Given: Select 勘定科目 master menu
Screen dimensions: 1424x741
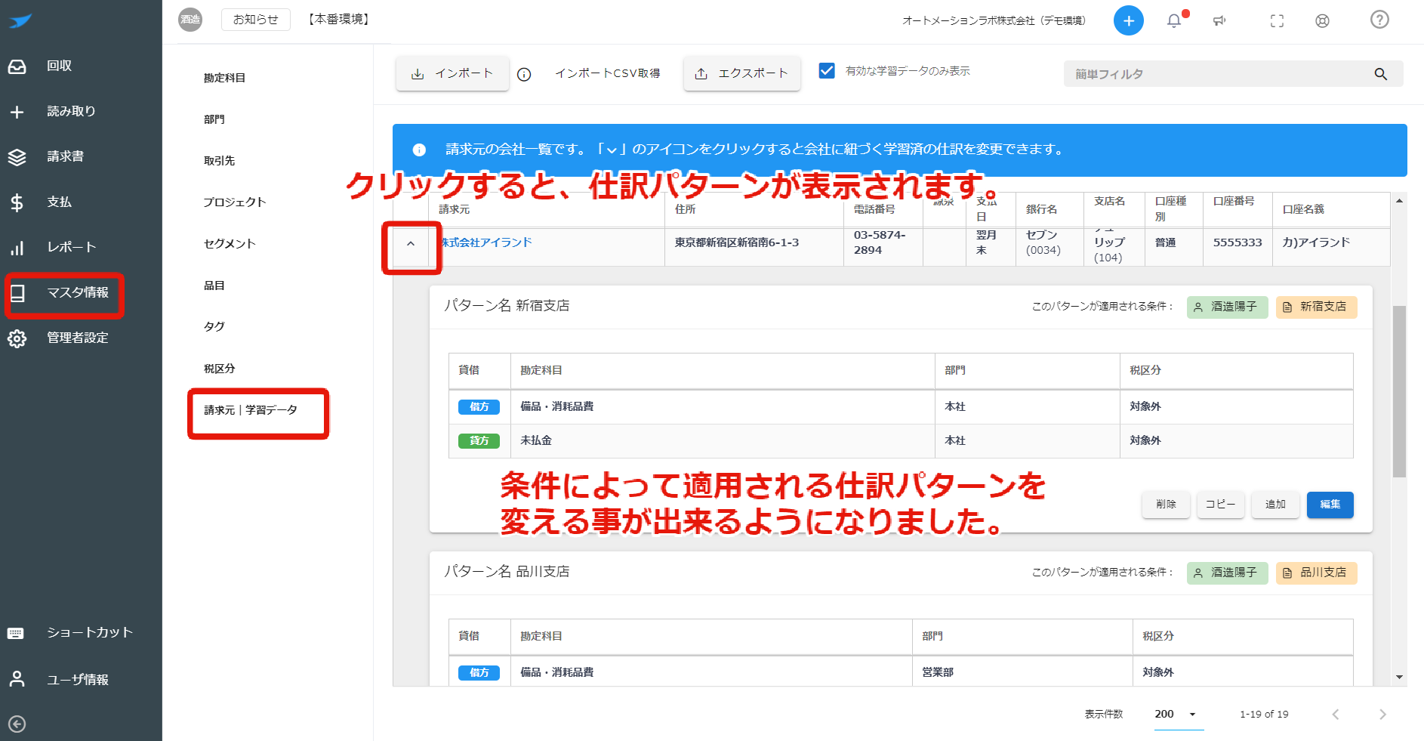Looking at the screenshot, I should [x=224, y=78].
